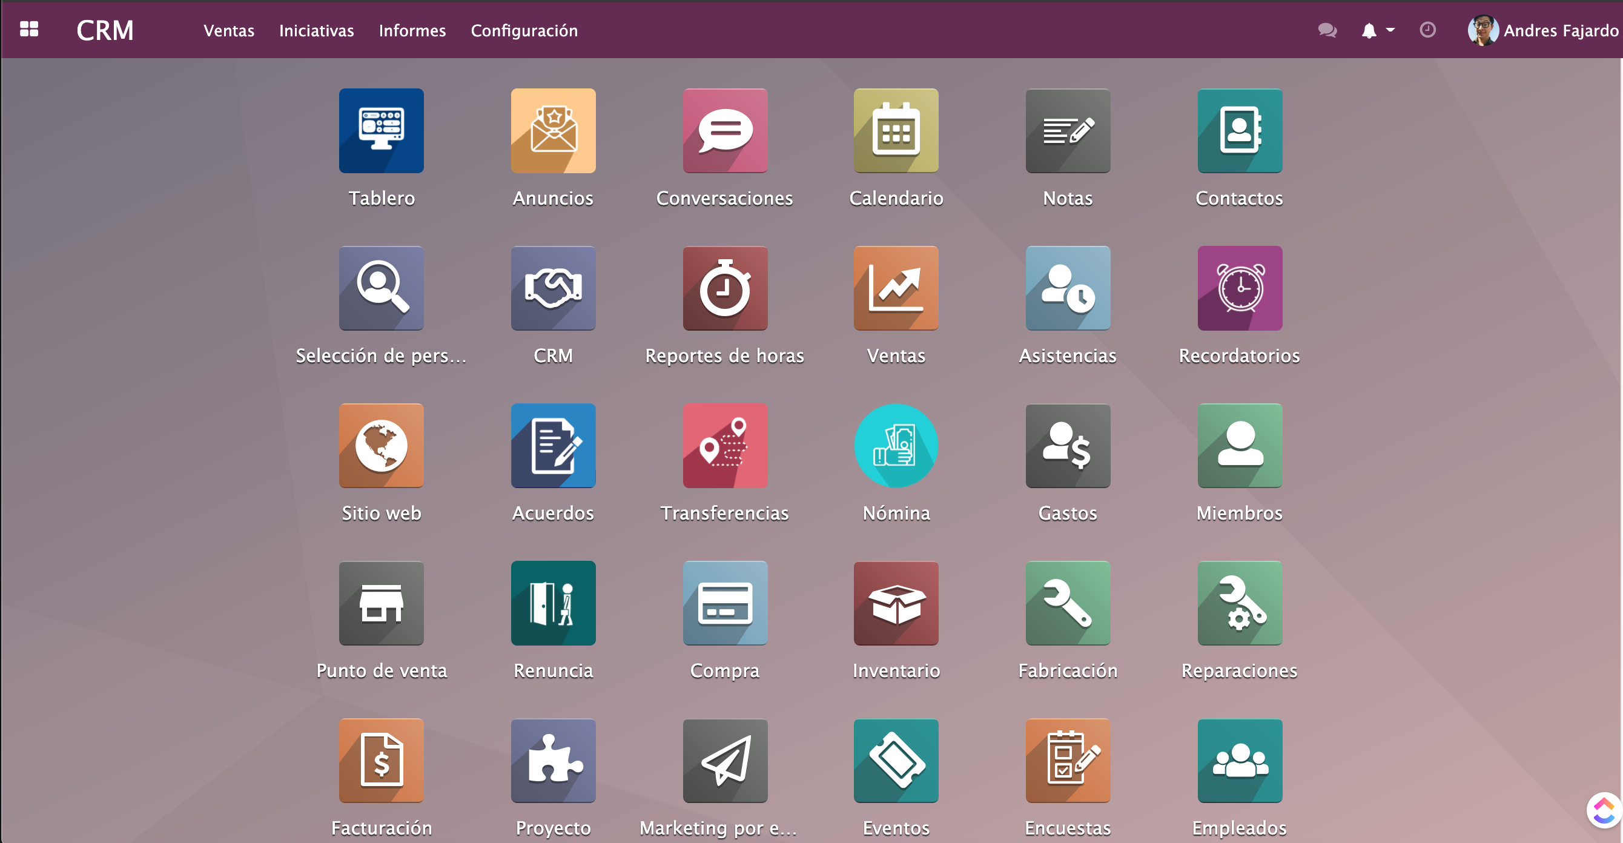Open Marketing por email app
The image size is (1623, 843).
(x=725, y=761)
